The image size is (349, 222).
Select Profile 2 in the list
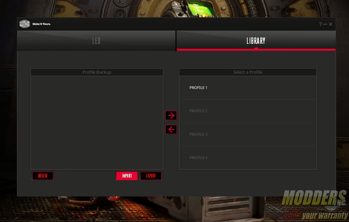248,111
